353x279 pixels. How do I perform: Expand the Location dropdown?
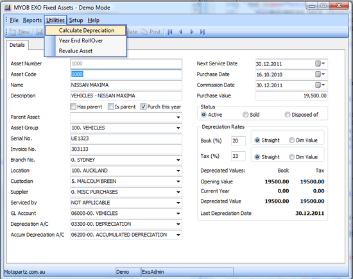(178, 171)
